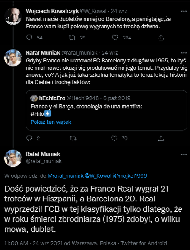Click 'Twitter for Android' source label

pyautogui.click(x=146, y=243)
